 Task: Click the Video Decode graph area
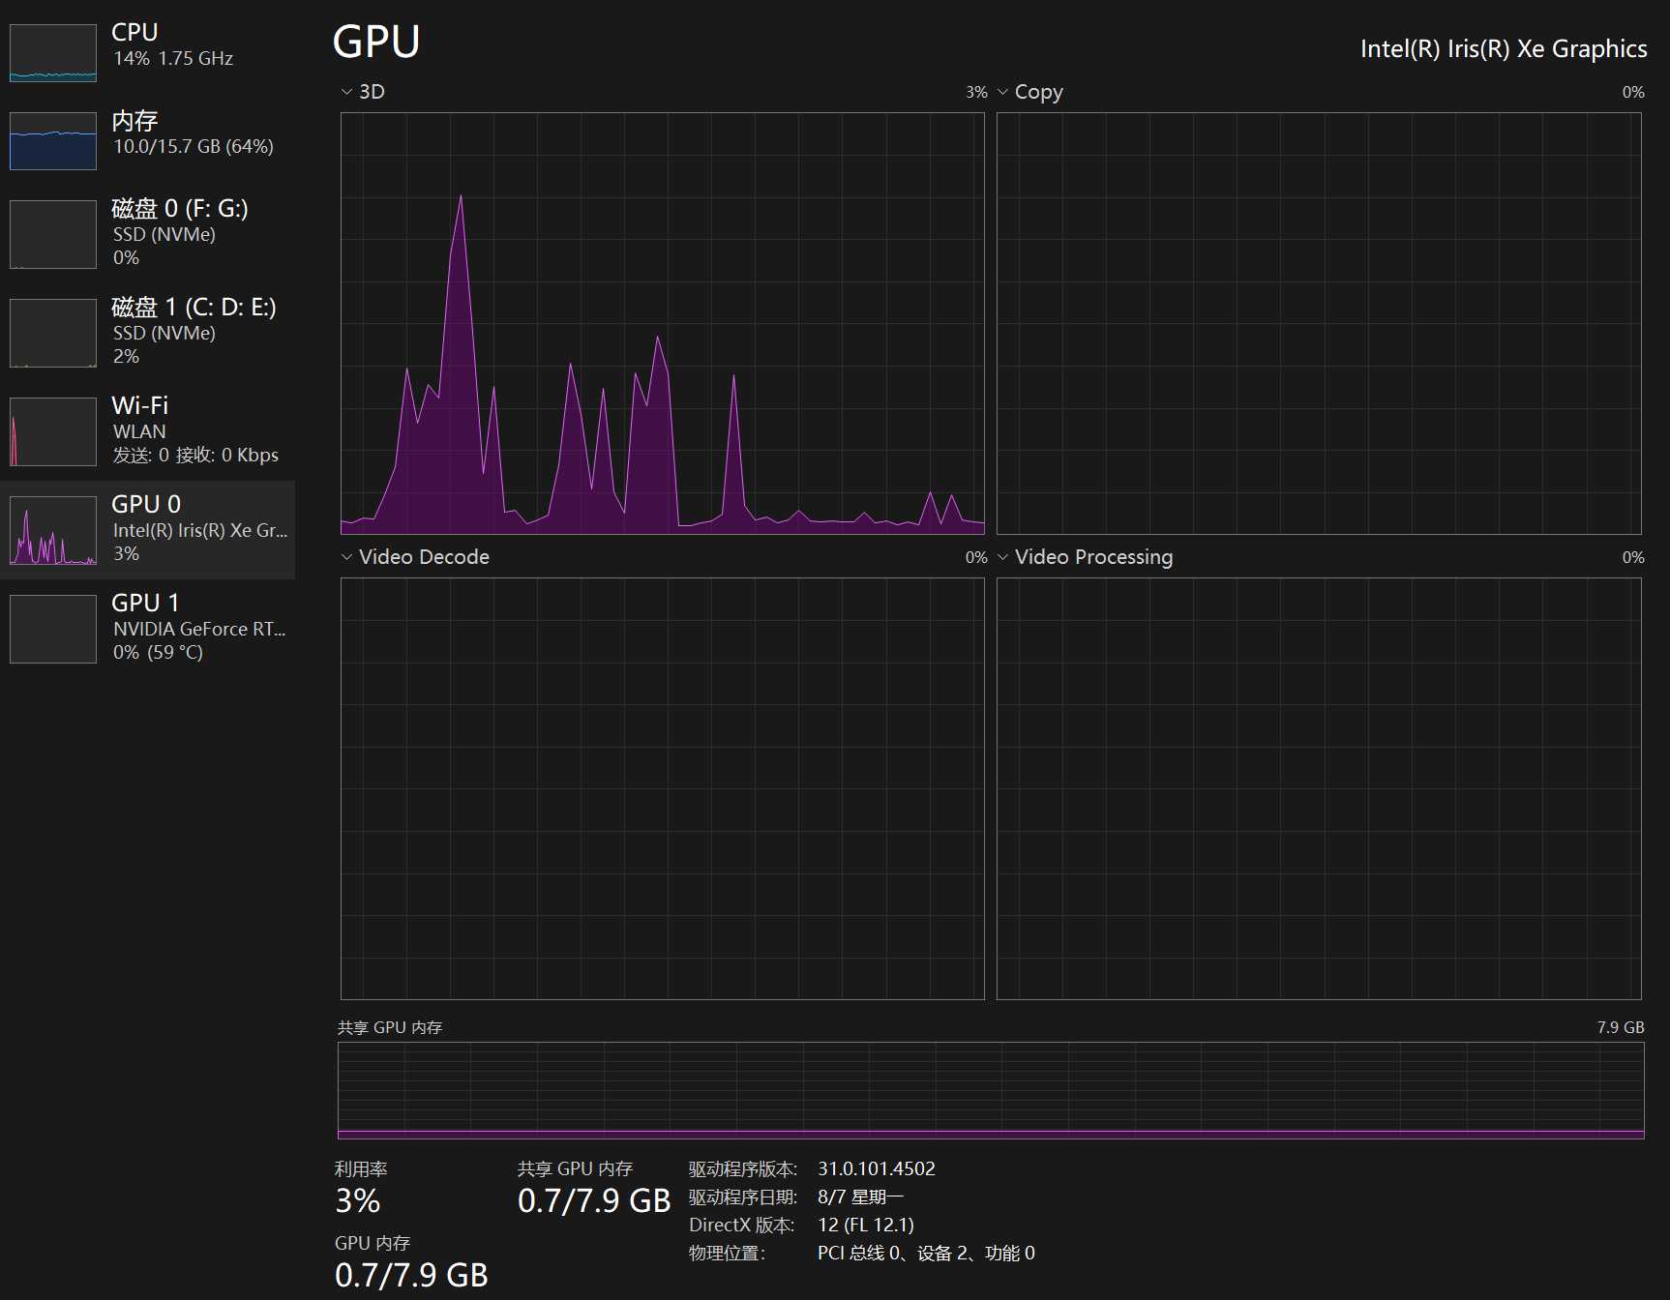tap(662, 788)
